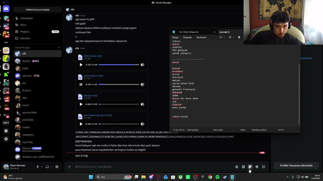Open apps launcher icon in message bar
Viewport: 323px width, 181px height.
(x=264, y=167)
